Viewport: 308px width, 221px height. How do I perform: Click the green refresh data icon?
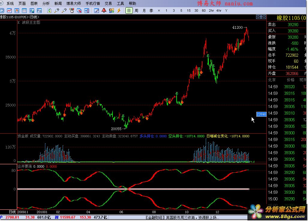click(49, 10)
